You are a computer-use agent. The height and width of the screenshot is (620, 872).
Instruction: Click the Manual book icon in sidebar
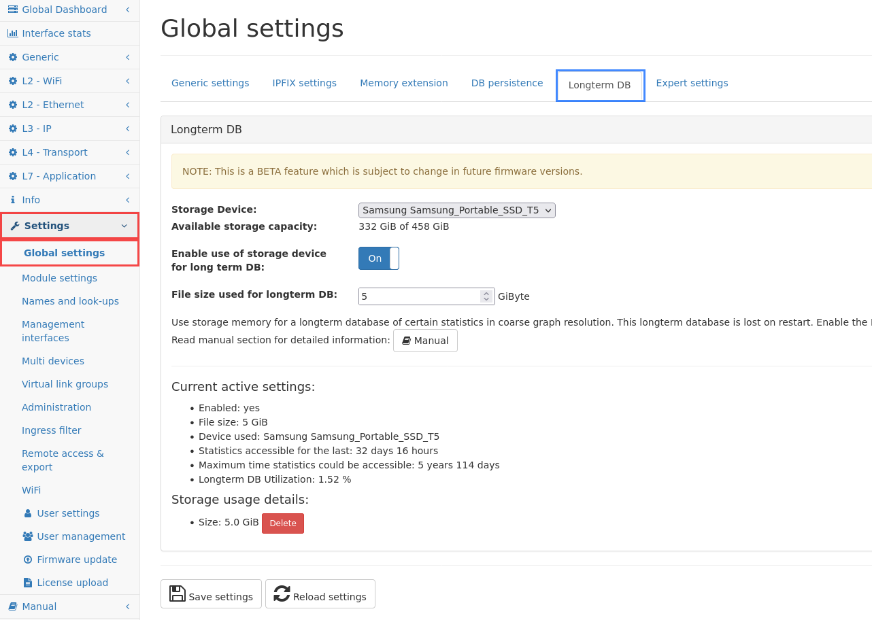tap(13, 606)
